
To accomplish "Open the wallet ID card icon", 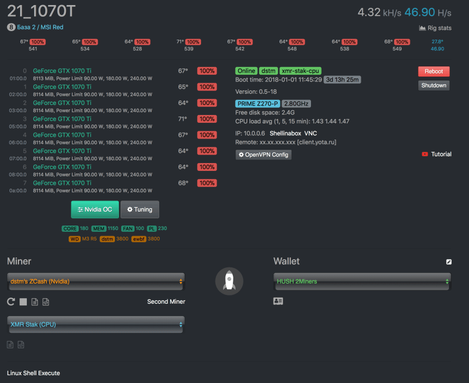I will [x=278, y=301].
